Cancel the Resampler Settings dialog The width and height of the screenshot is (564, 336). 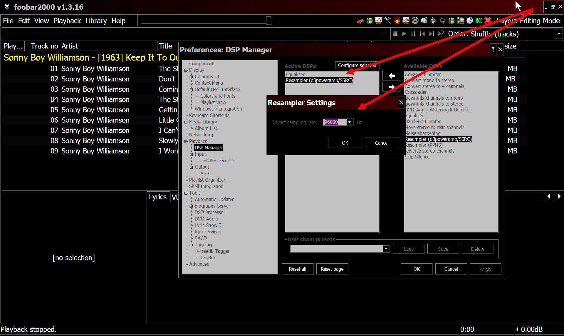coord(382,143)
